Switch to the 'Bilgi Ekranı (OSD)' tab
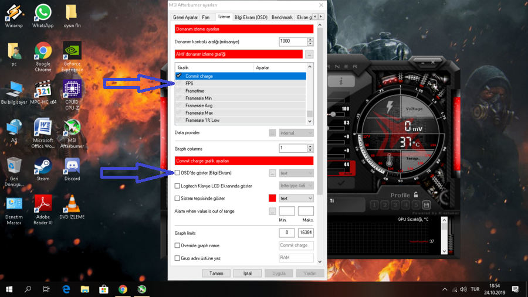 click(251, 18)
